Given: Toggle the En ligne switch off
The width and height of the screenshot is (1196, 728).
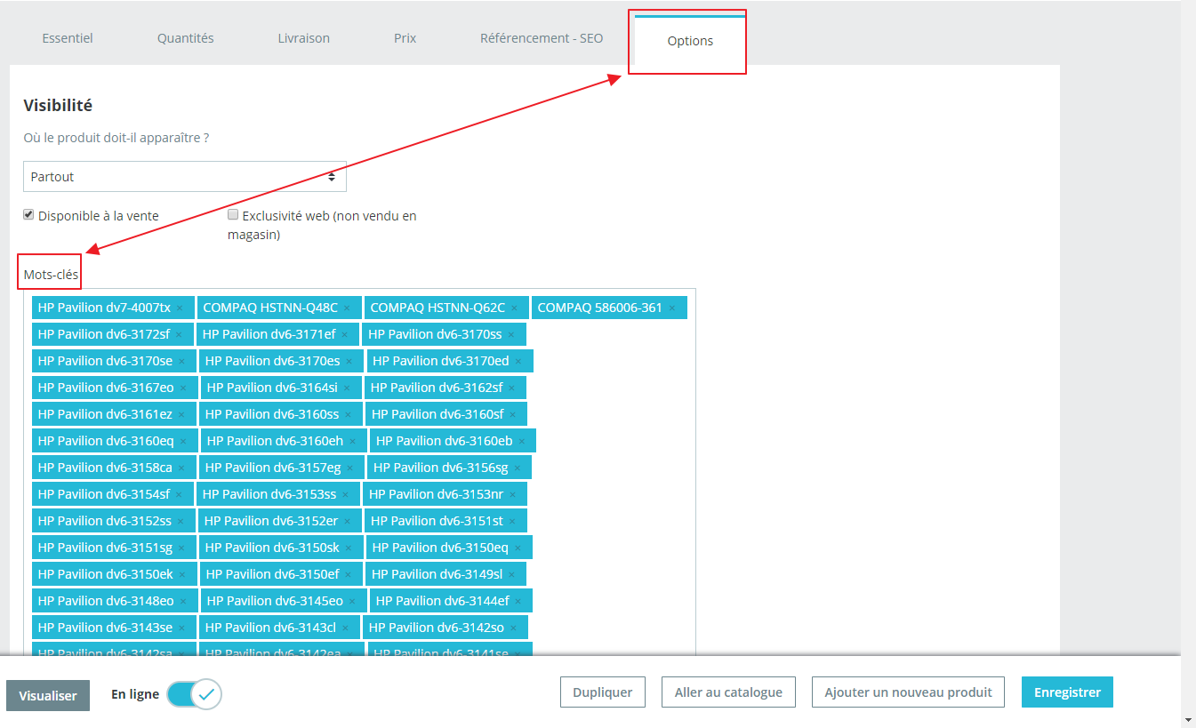Looking at the screenshot, I should point(194,694).
